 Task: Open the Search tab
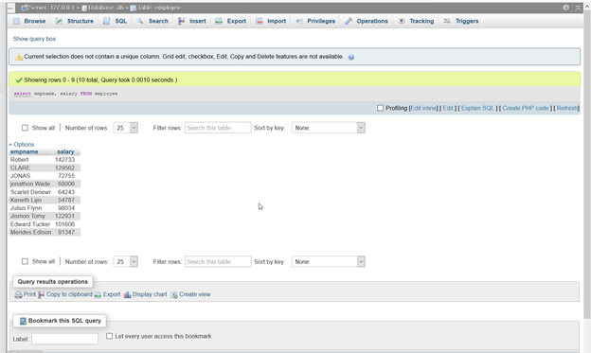point(152,21)
